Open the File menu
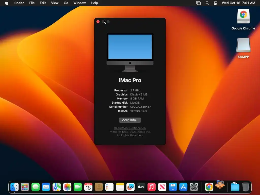This screenshot has height=195, width=260. 32,3
